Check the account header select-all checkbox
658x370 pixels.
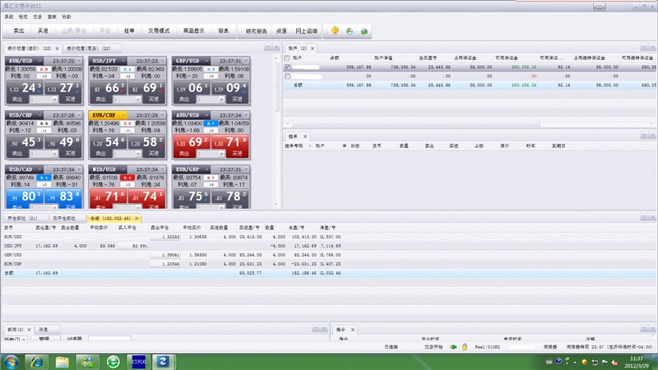[287, 59]
